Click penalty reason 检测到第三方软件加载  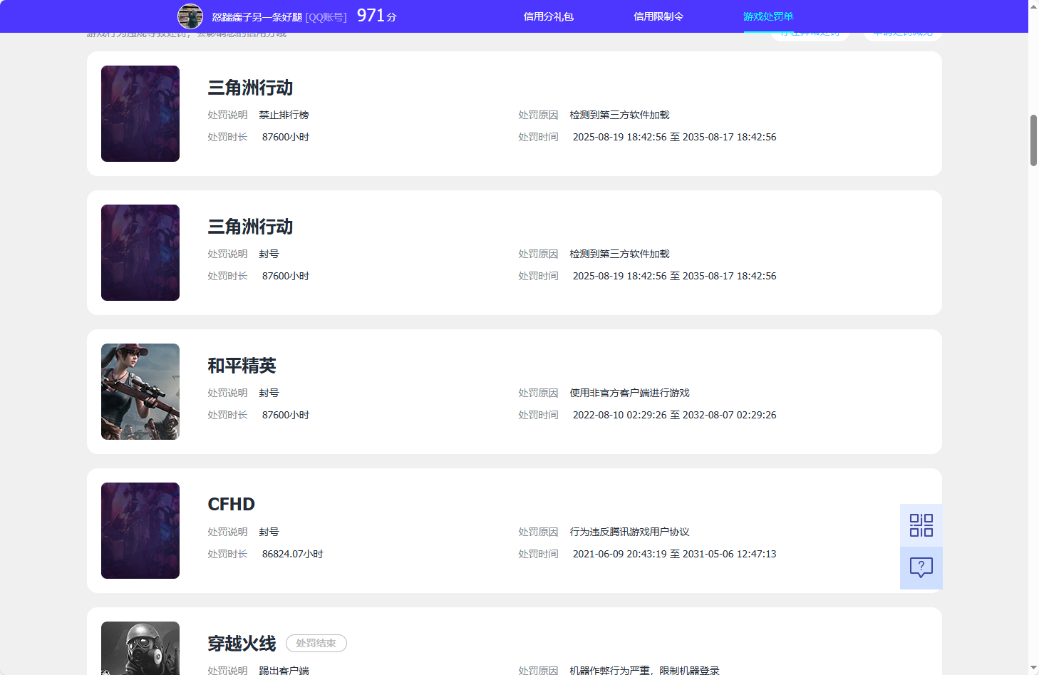(x=619, y=114)
